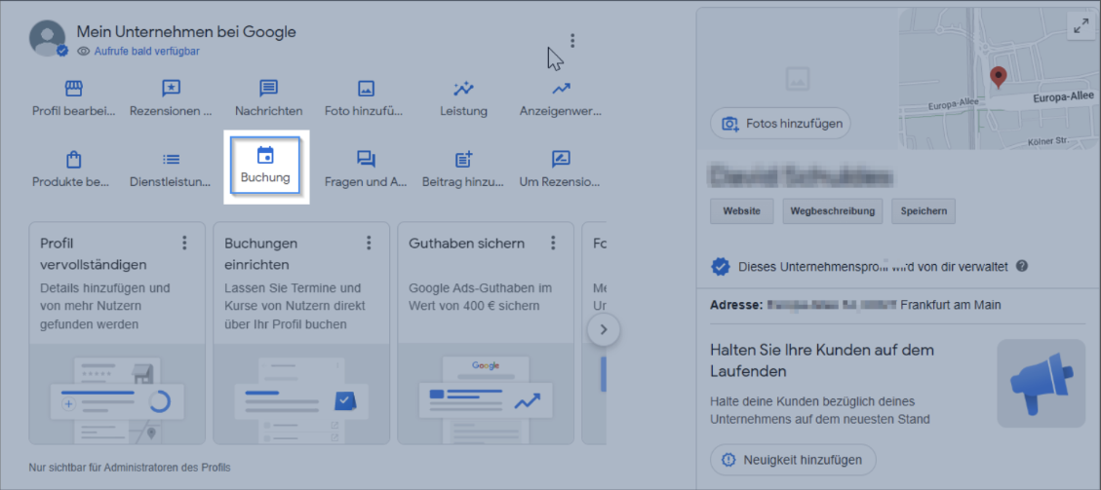
Task: Open options menu on Profil vervollständigen card
Action: click(x=184, y=244)
